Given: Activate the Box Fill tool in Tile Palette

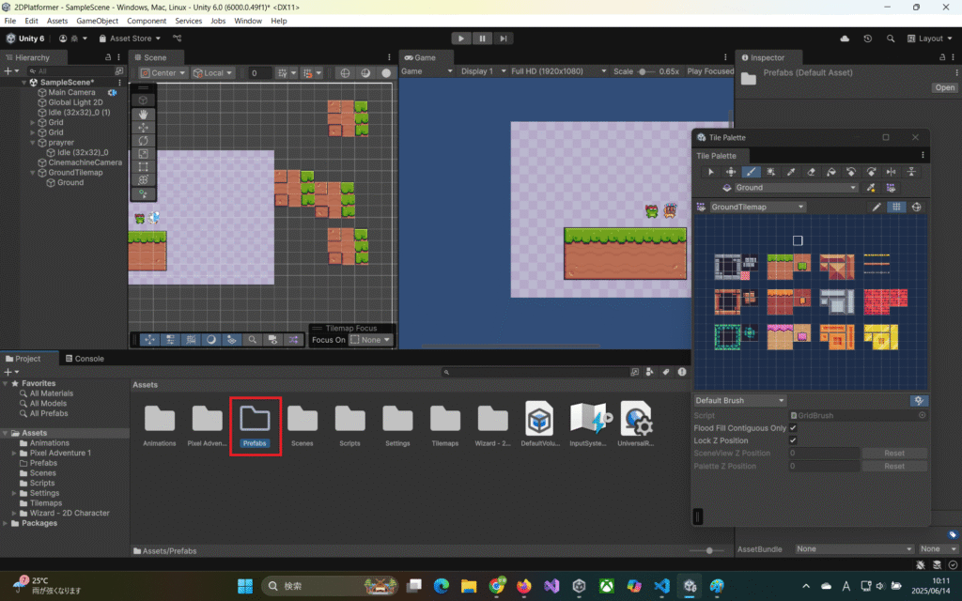Looking at the screenshot, I should pyautogui.click(x=771, y=172).
